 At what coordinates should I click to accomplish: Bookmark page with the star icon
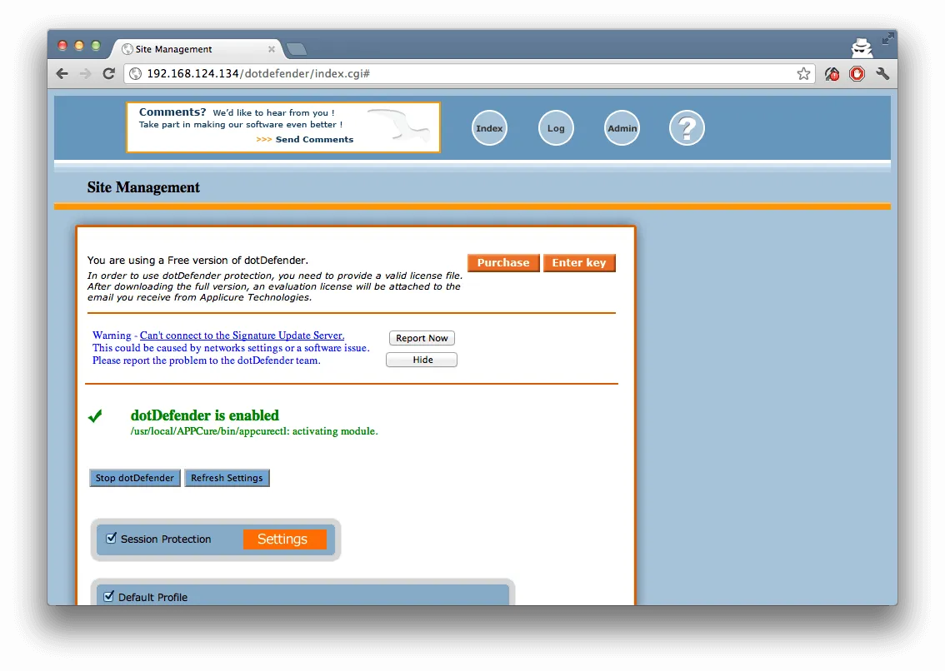[803, 74]
